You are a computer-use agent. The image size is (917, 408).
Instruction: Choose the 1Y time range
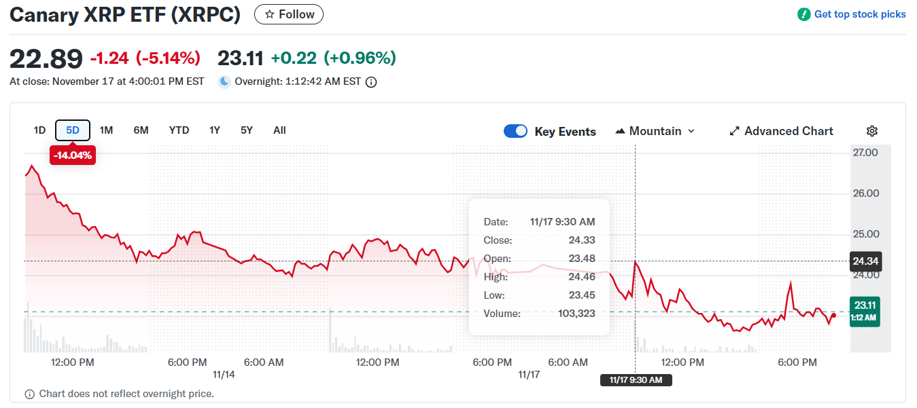coord(215,130)
